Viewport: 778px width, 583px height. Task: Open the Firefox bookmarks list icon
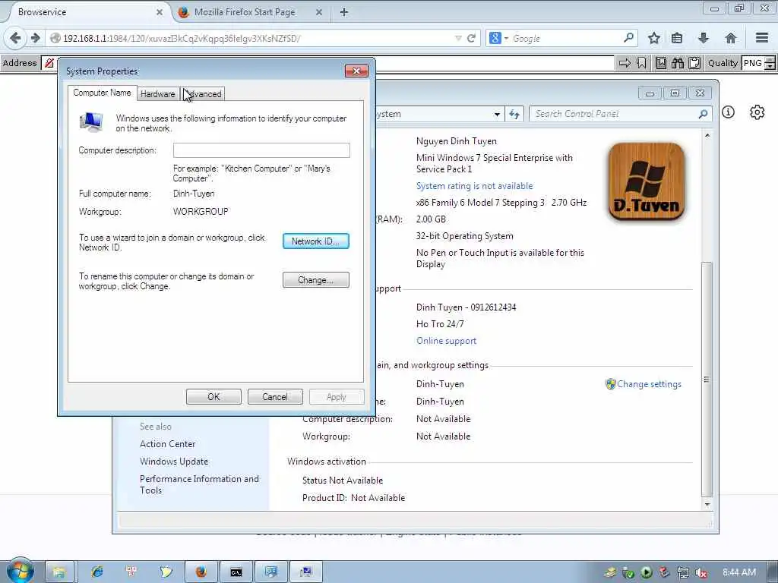pos(677,38)
